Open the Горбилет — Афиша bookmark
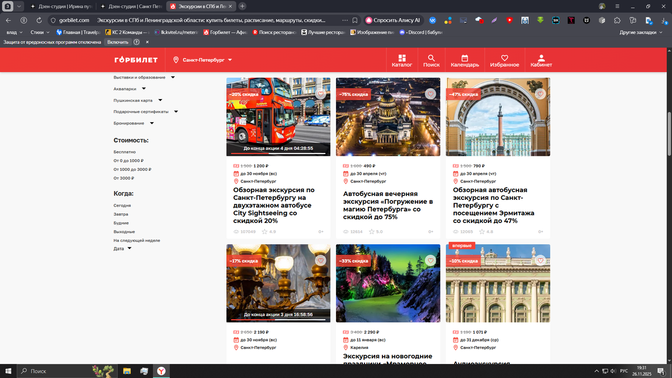This screenshot has height=378, width=672. point(226,32)
